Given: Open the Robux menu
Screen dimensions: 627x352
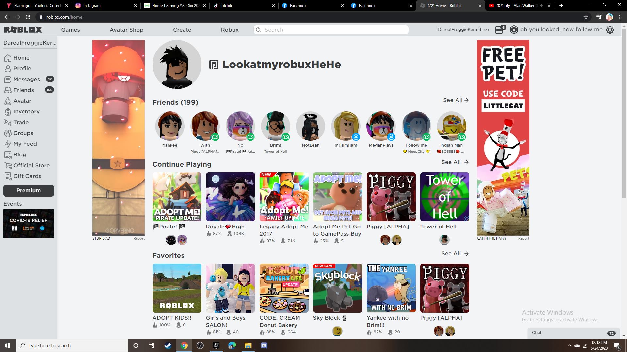Looking at the screenshot, I should point(230,30).
